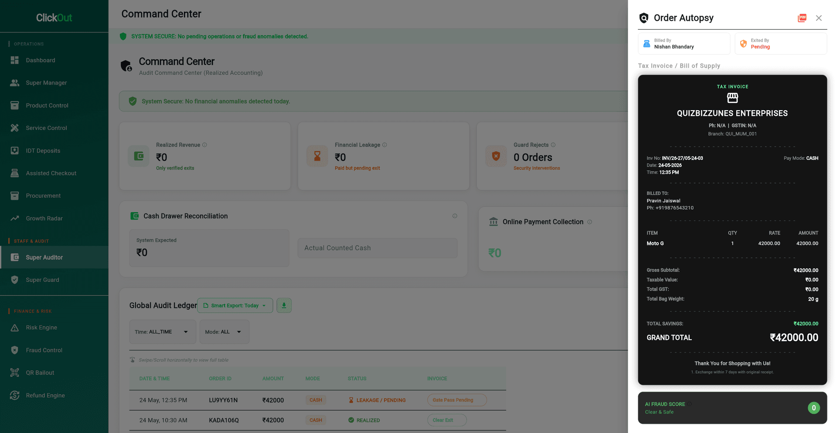Click the Fraud Control shield icon
Viewport: 837px width, 433px height.
(x=15, y=350)
